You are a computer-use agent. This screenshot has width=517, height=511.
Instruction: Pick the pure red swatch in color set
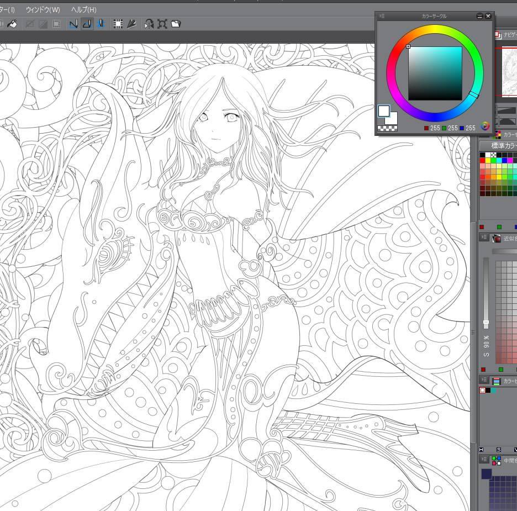coord(482,160)
